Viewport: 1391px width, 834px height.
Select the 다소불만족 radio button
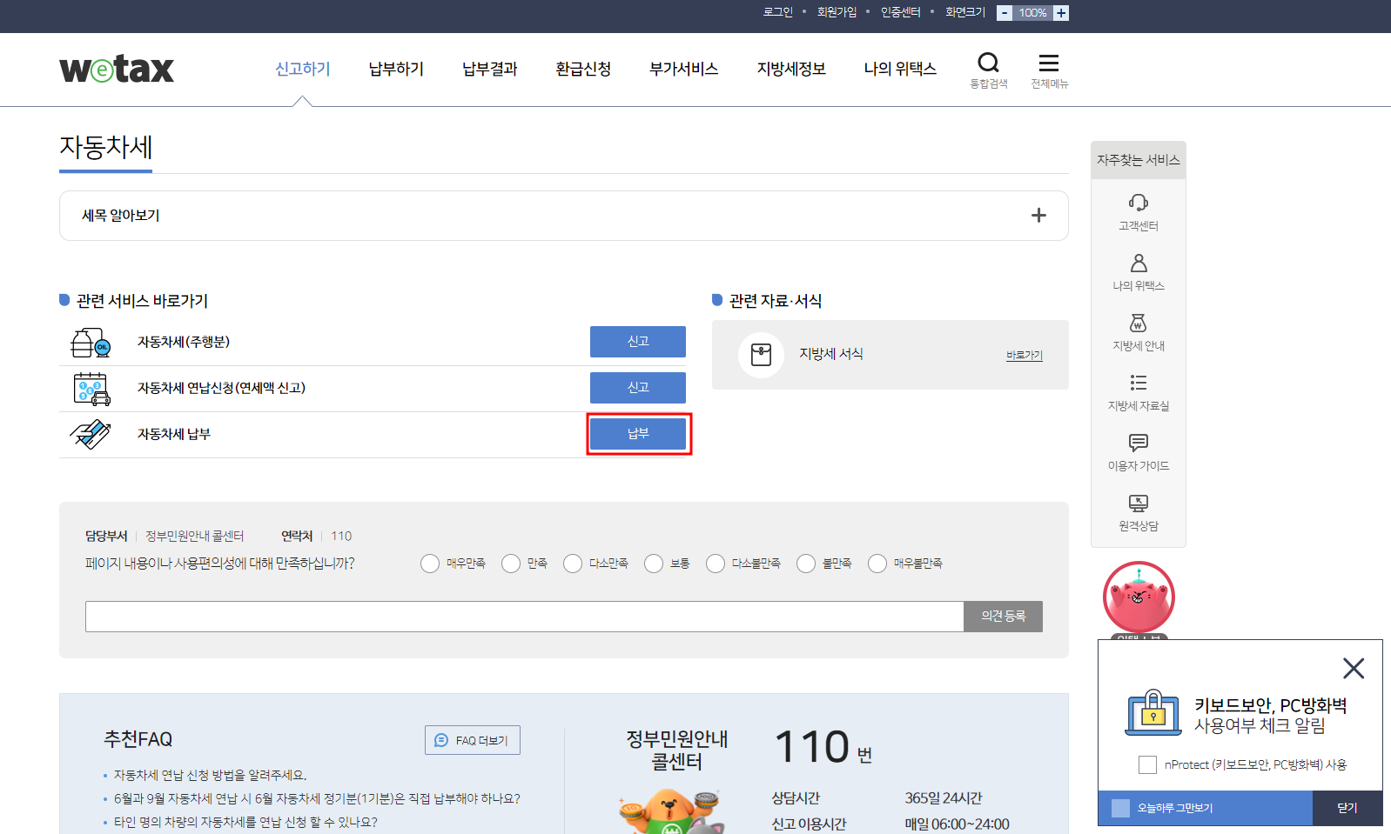click(716, 564)
